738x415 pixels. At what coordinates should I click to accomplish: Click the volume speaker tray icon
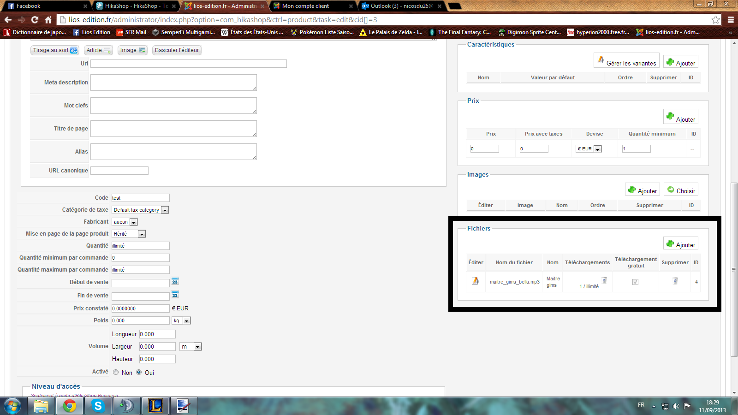click(676, 406)
